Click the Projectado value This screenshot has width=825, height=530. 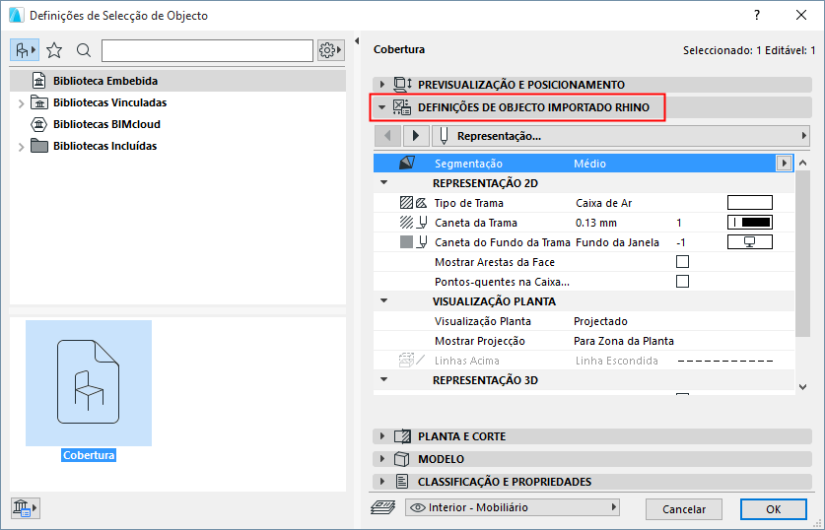click(600, 321)
